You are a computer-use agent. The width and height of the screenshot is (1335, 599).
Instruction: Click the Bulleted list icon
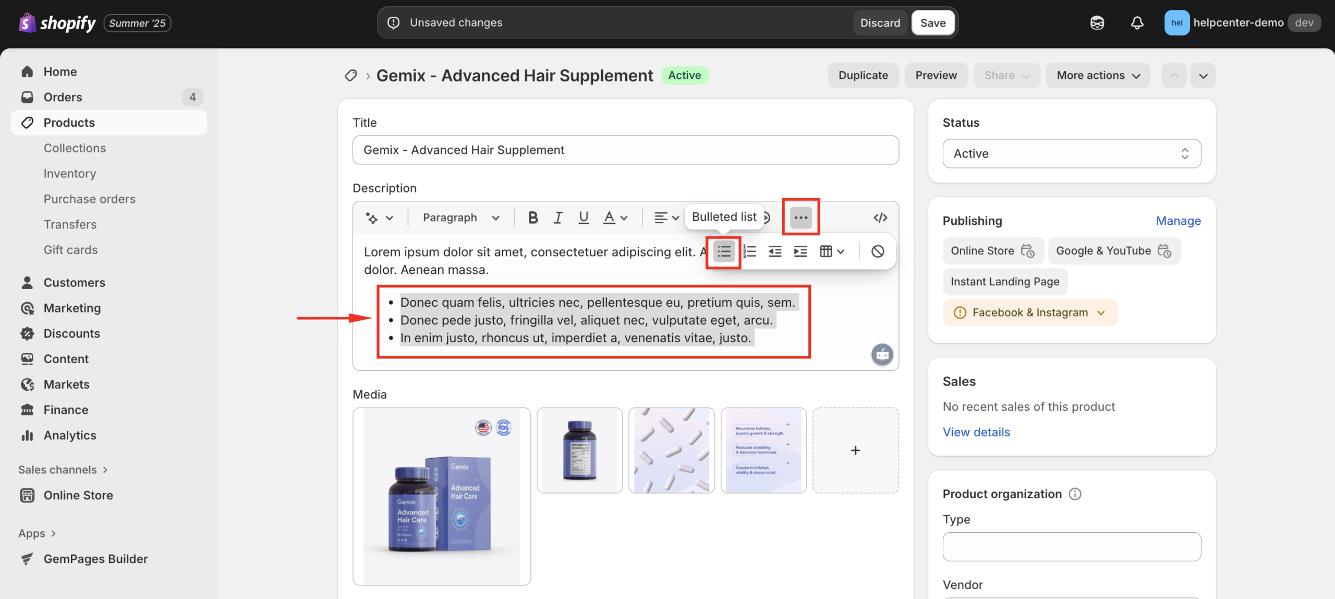click(x=723, y=251)
